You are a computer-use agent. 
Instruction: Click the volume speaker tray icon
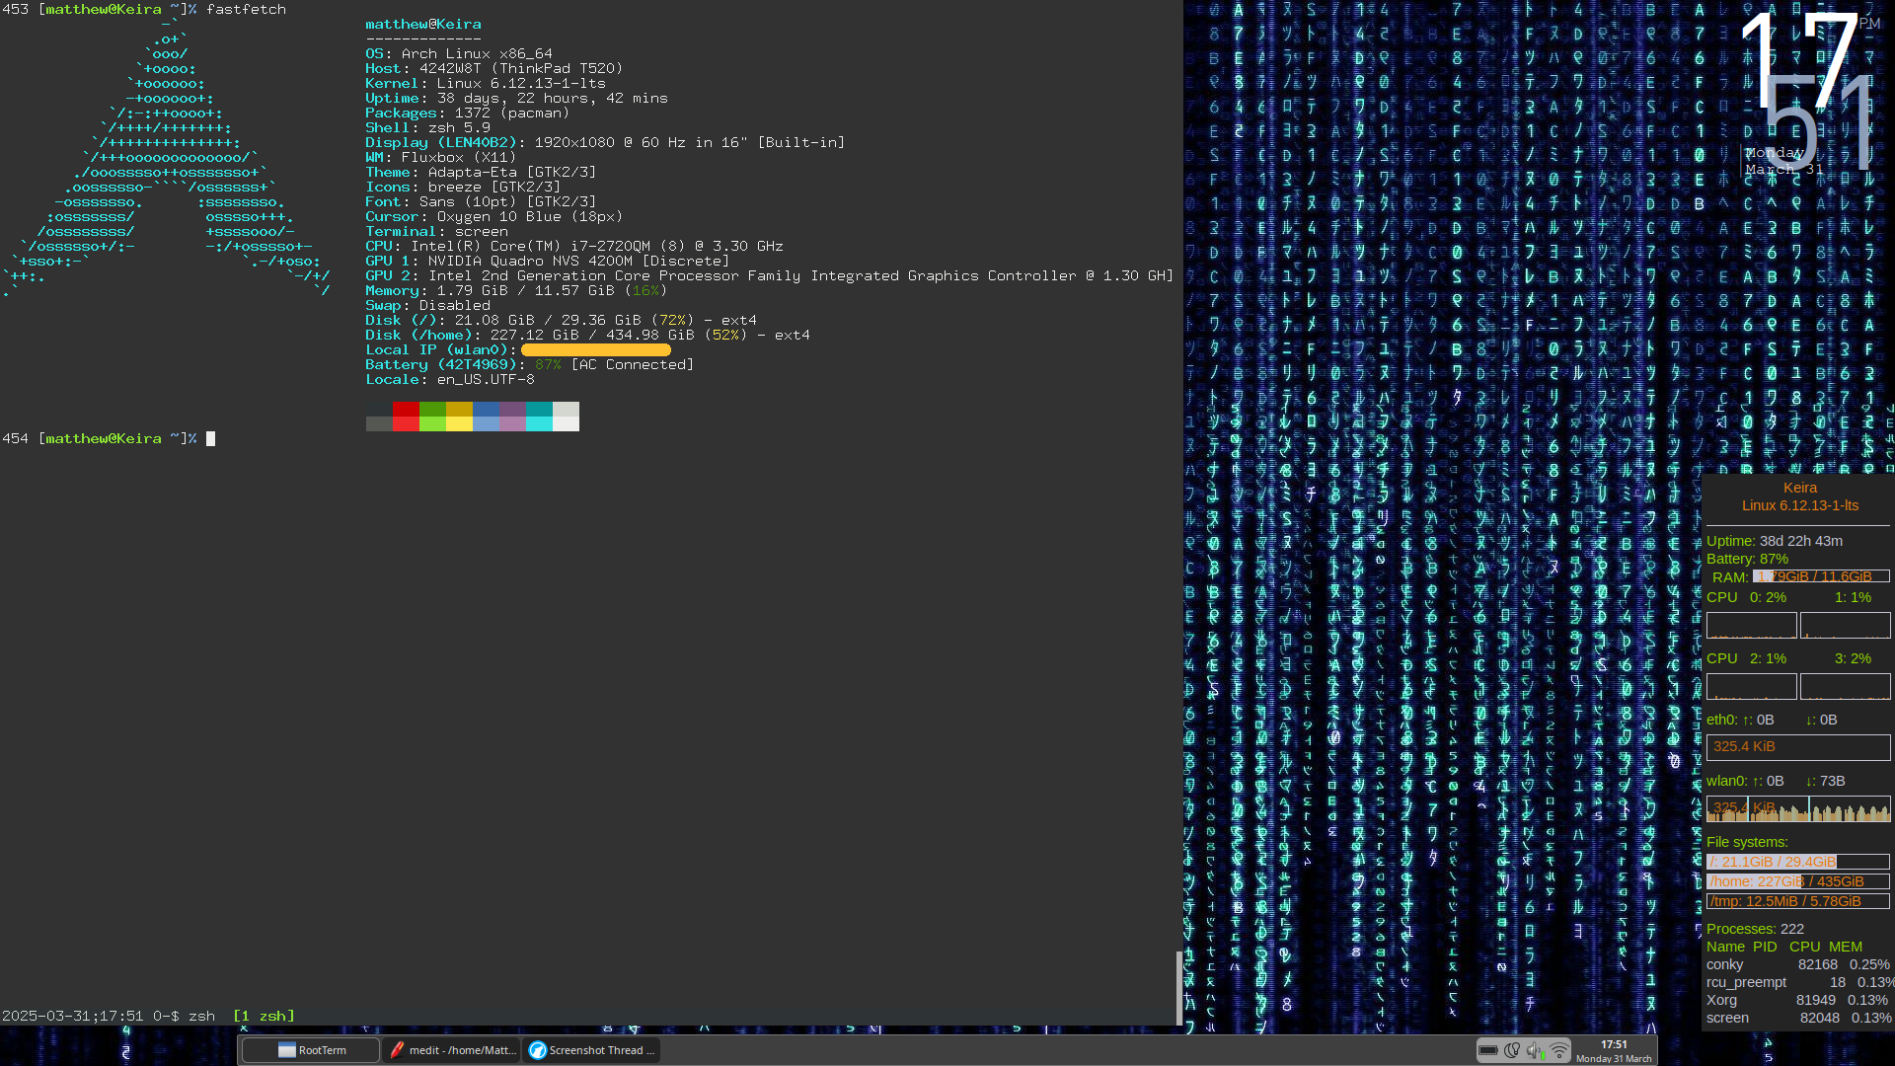1535,1050
